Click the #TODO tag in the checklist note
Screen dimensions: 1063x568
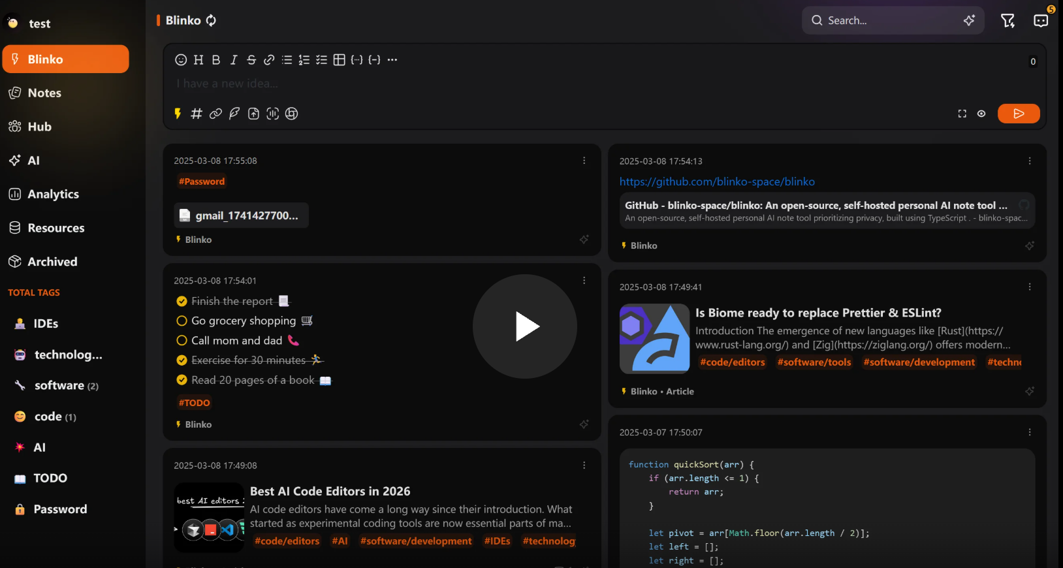pos(195,403)
